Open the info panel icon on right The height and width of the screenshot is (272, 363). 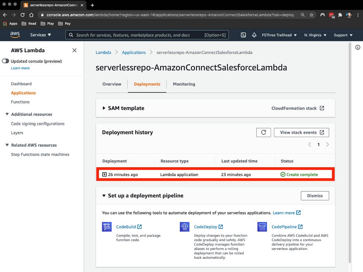pos(358,47)
